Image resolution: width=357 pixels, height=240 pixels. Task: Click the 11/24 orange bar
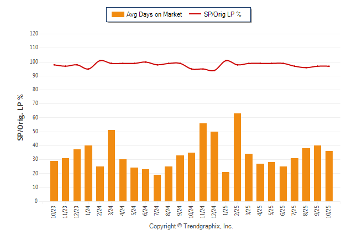pyautogui.click(x=203, y=163)
